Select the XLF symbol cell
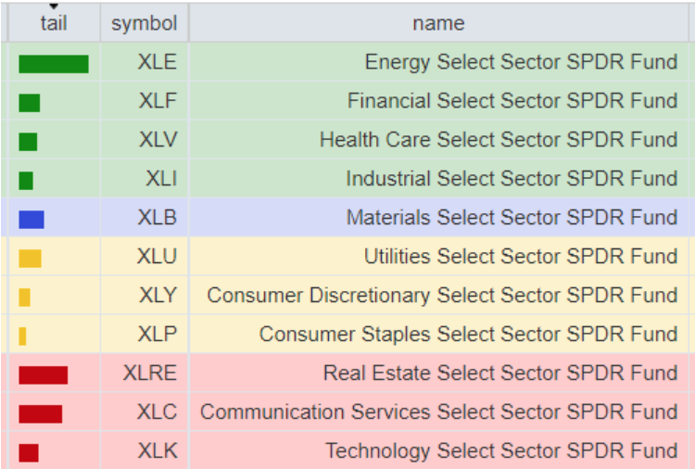 click(x=158, y=101)
